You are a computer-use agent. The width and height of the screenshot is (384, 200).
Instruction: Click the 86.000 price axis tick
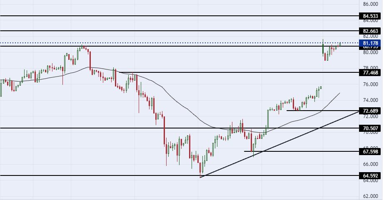point(370,4)
